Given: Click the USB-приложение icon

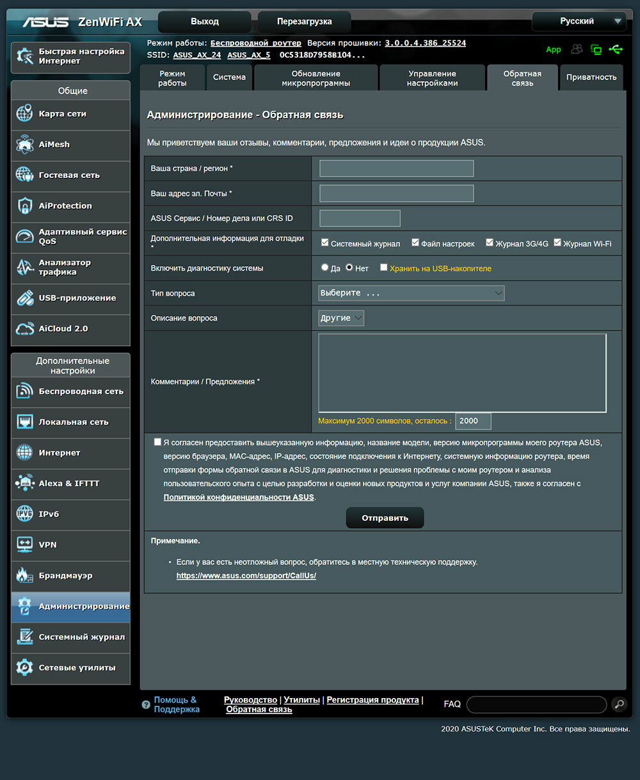Looking at the screenshot, I should [x=24, y=298].
